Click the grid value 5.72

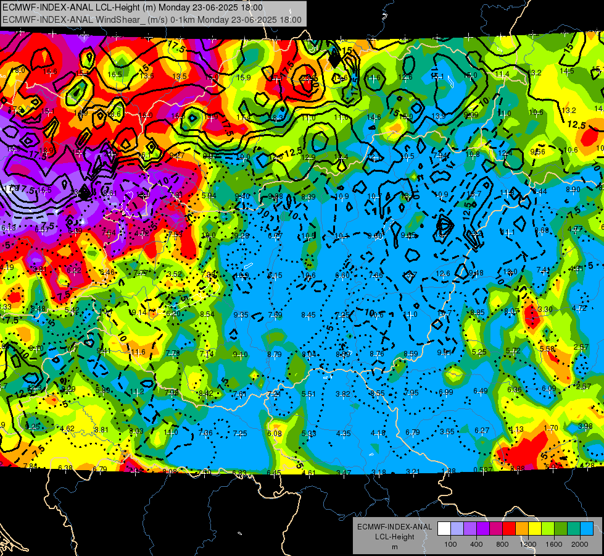click(513, 350)
